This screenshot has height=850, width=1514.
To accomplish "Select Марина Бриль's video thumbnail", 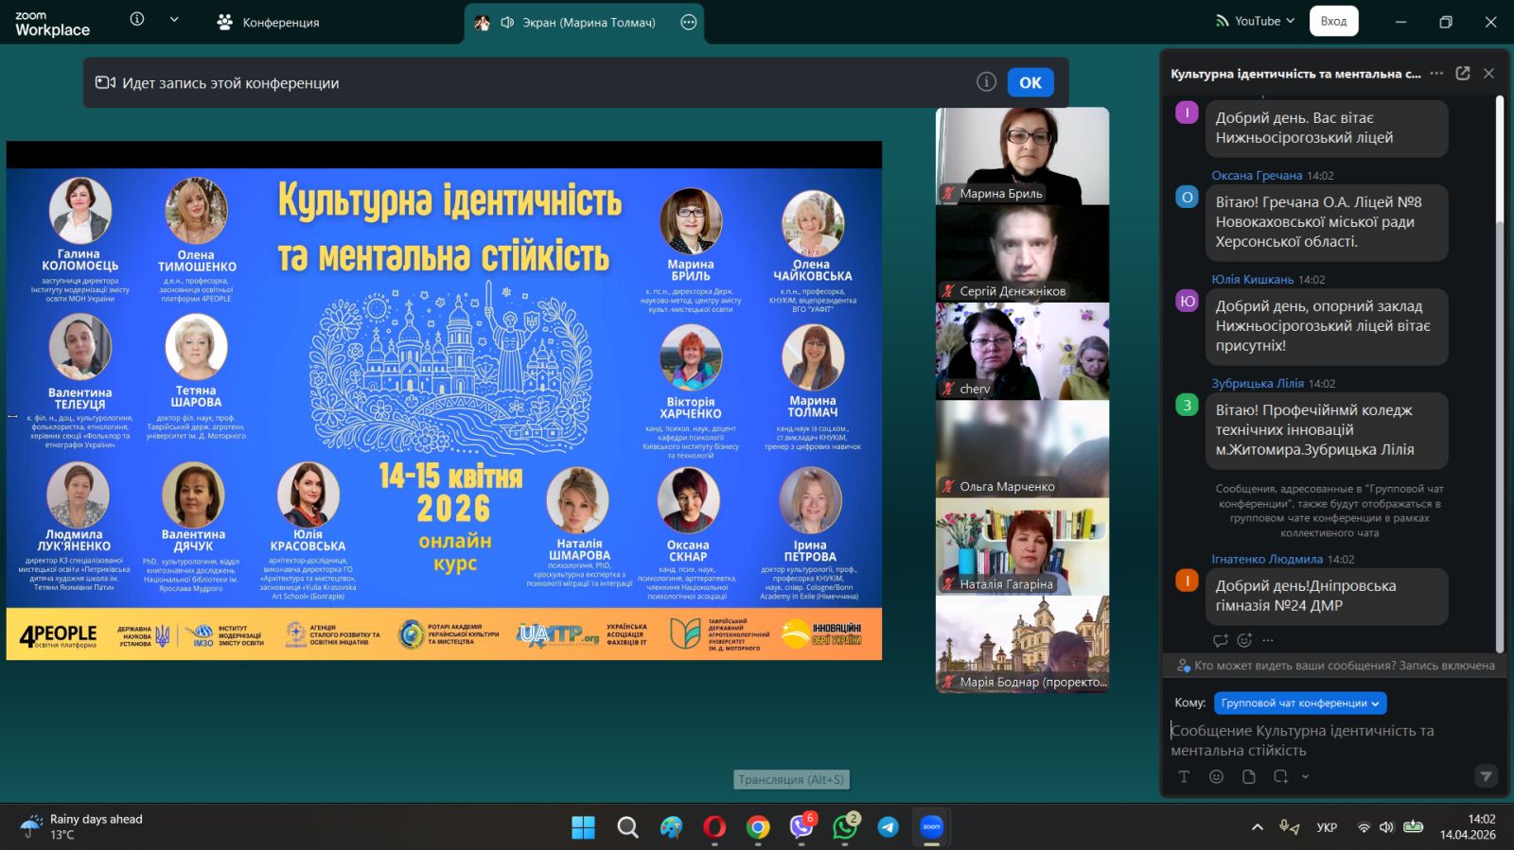I will [1022, 156].
